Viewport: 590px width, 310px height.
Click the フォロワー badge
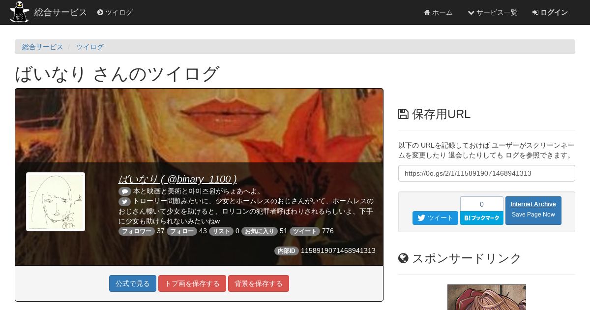pos(137,231)
